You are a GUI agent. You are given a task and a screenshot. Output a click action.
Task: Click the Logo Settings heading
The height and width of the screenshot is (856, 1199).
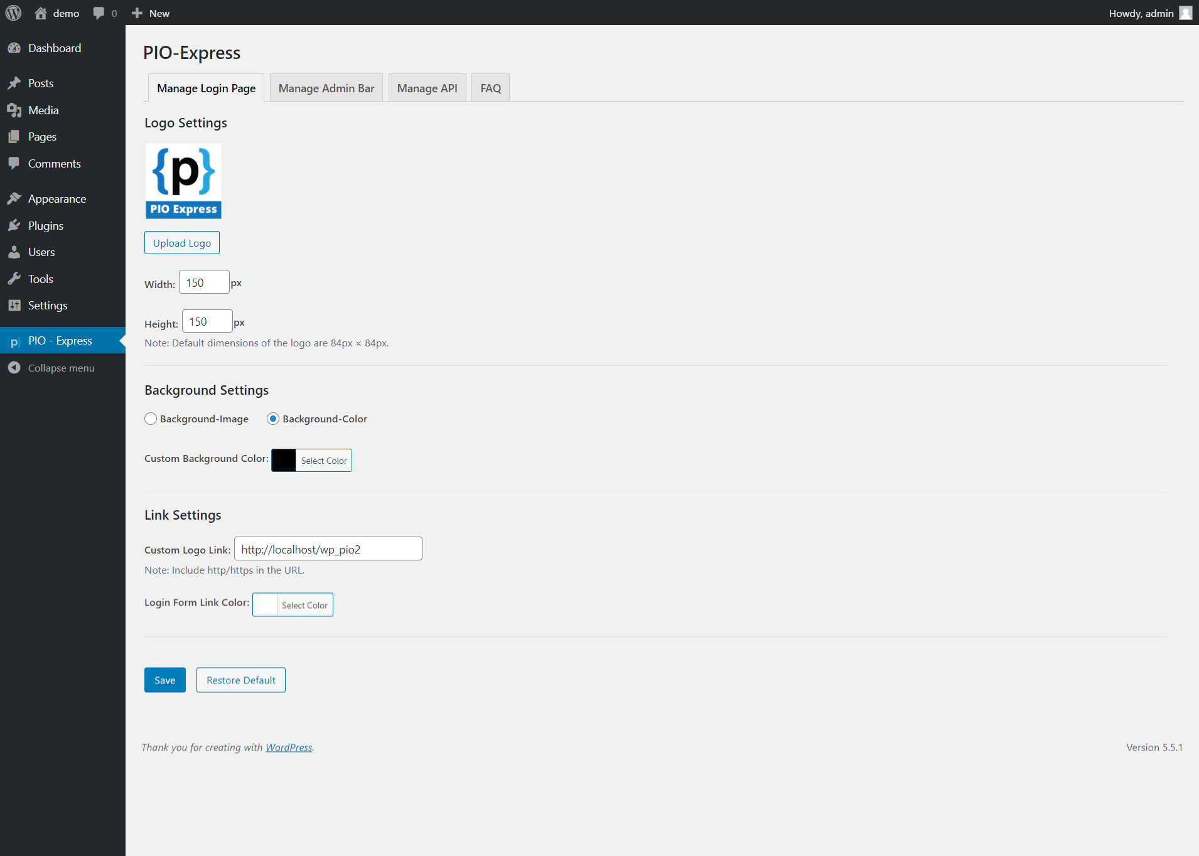point(186,123)
